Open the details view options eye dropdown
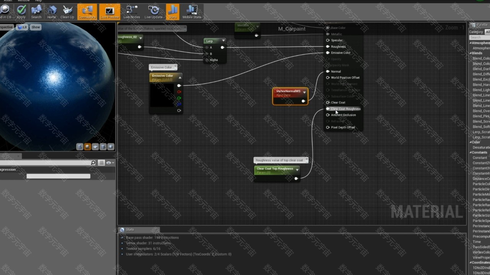This screenshot has width=490, height=275. [110, 163]
